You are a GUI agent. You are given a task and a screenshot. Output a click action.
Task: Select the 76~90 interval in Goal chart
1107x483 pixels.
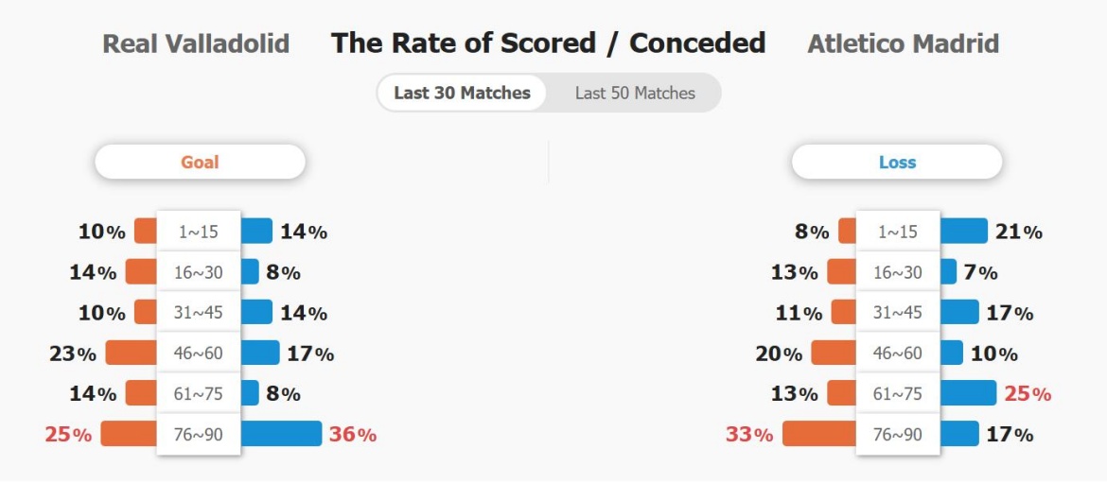pyautogui.click(x=199, y=435)
